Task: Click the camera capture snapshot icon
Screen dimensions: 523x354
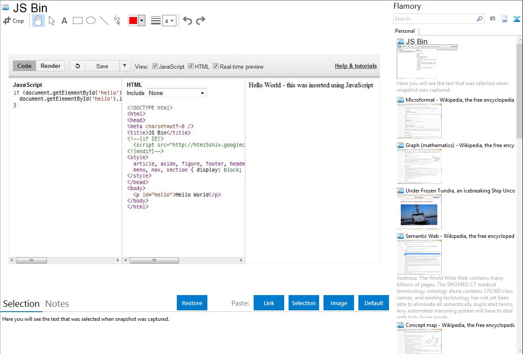Action: (x=492, y=19)
